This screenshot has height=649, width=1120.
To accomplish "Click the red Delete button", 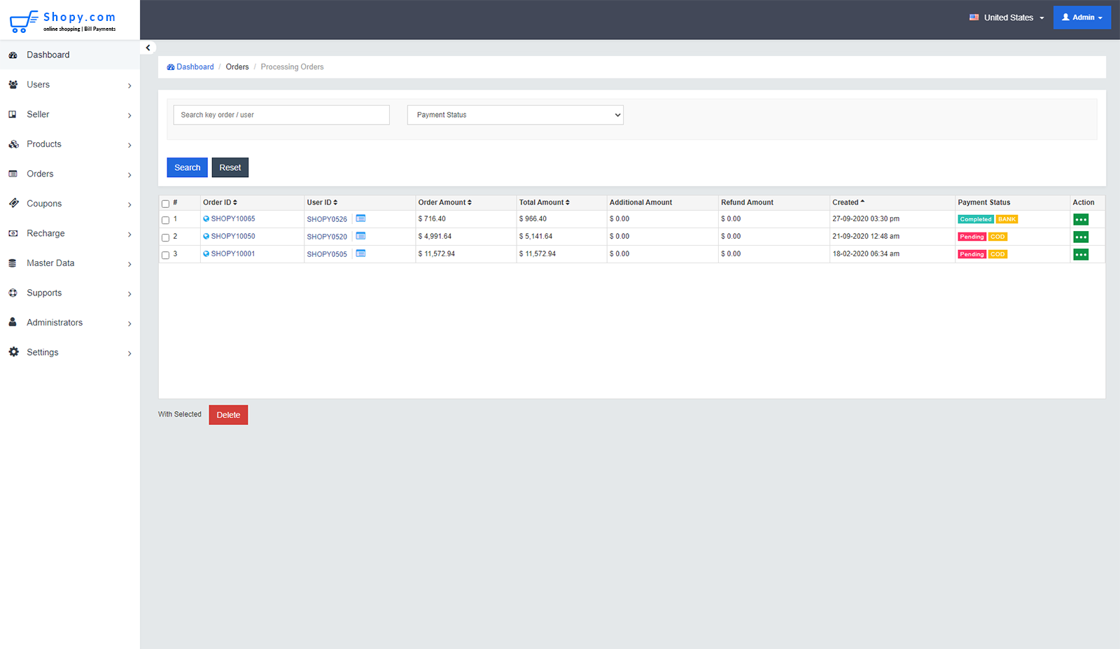I will (228, 415).
